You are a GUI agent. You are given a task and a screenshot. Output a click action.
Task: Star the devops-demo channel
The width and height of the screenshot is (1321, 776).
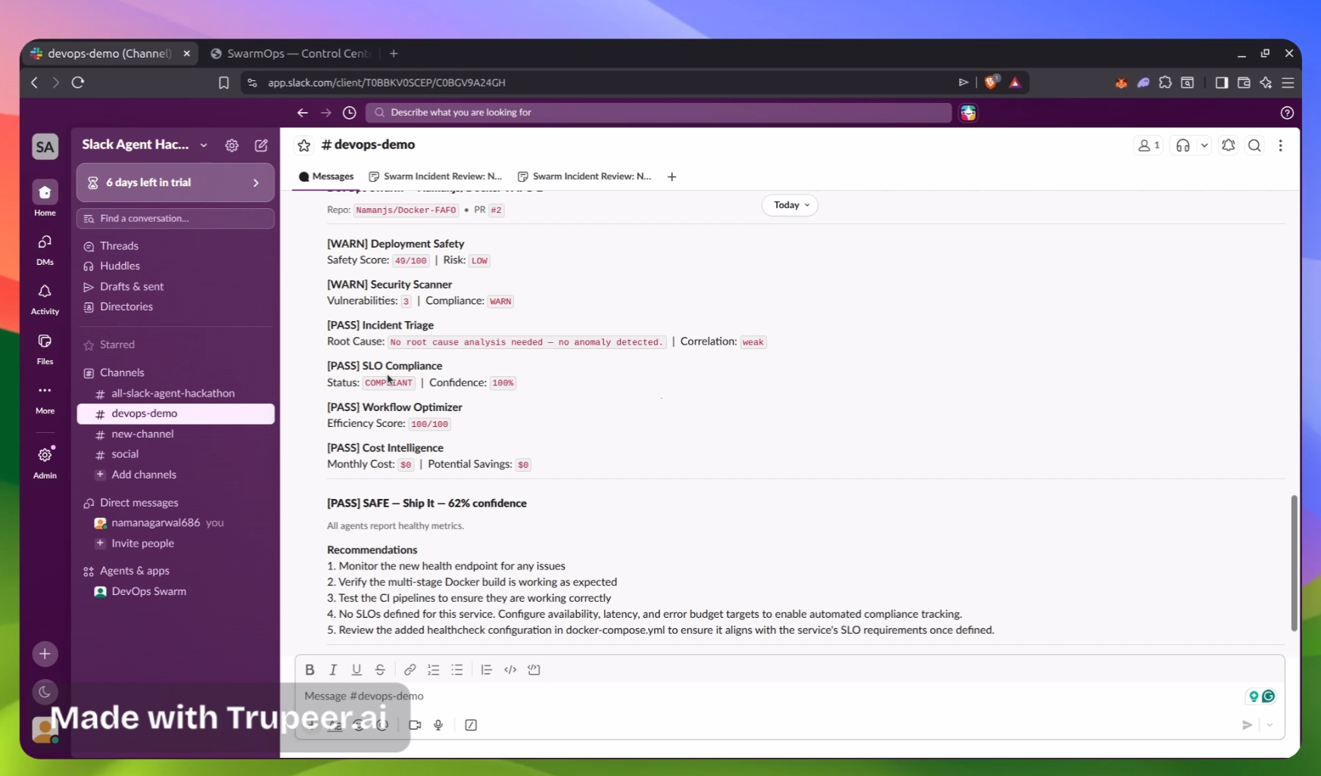click(x=304, y=145)
